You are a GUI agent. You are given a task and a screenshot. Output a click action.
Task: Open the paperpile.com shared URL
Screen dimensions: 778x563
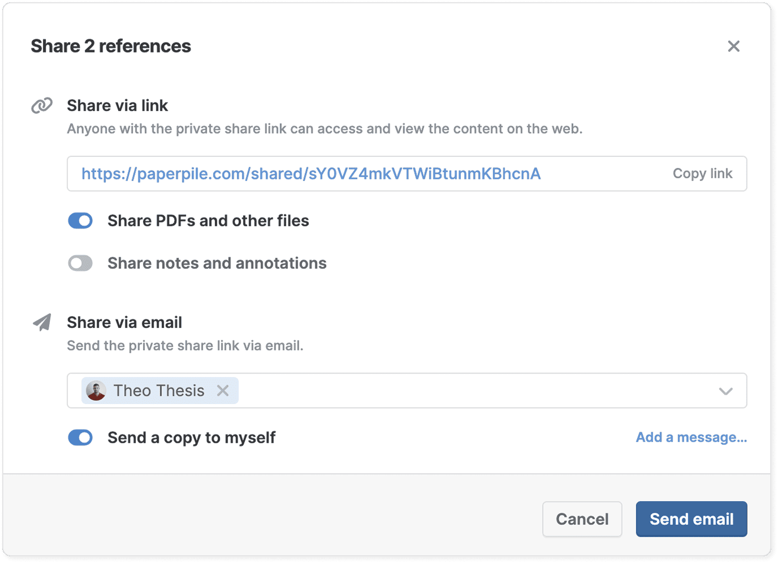[x=311, y=174]
